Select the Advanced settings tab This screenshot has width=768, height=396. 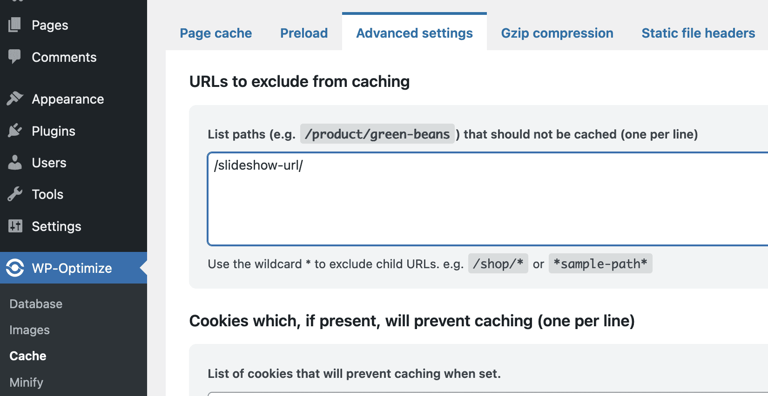point(414,33)
